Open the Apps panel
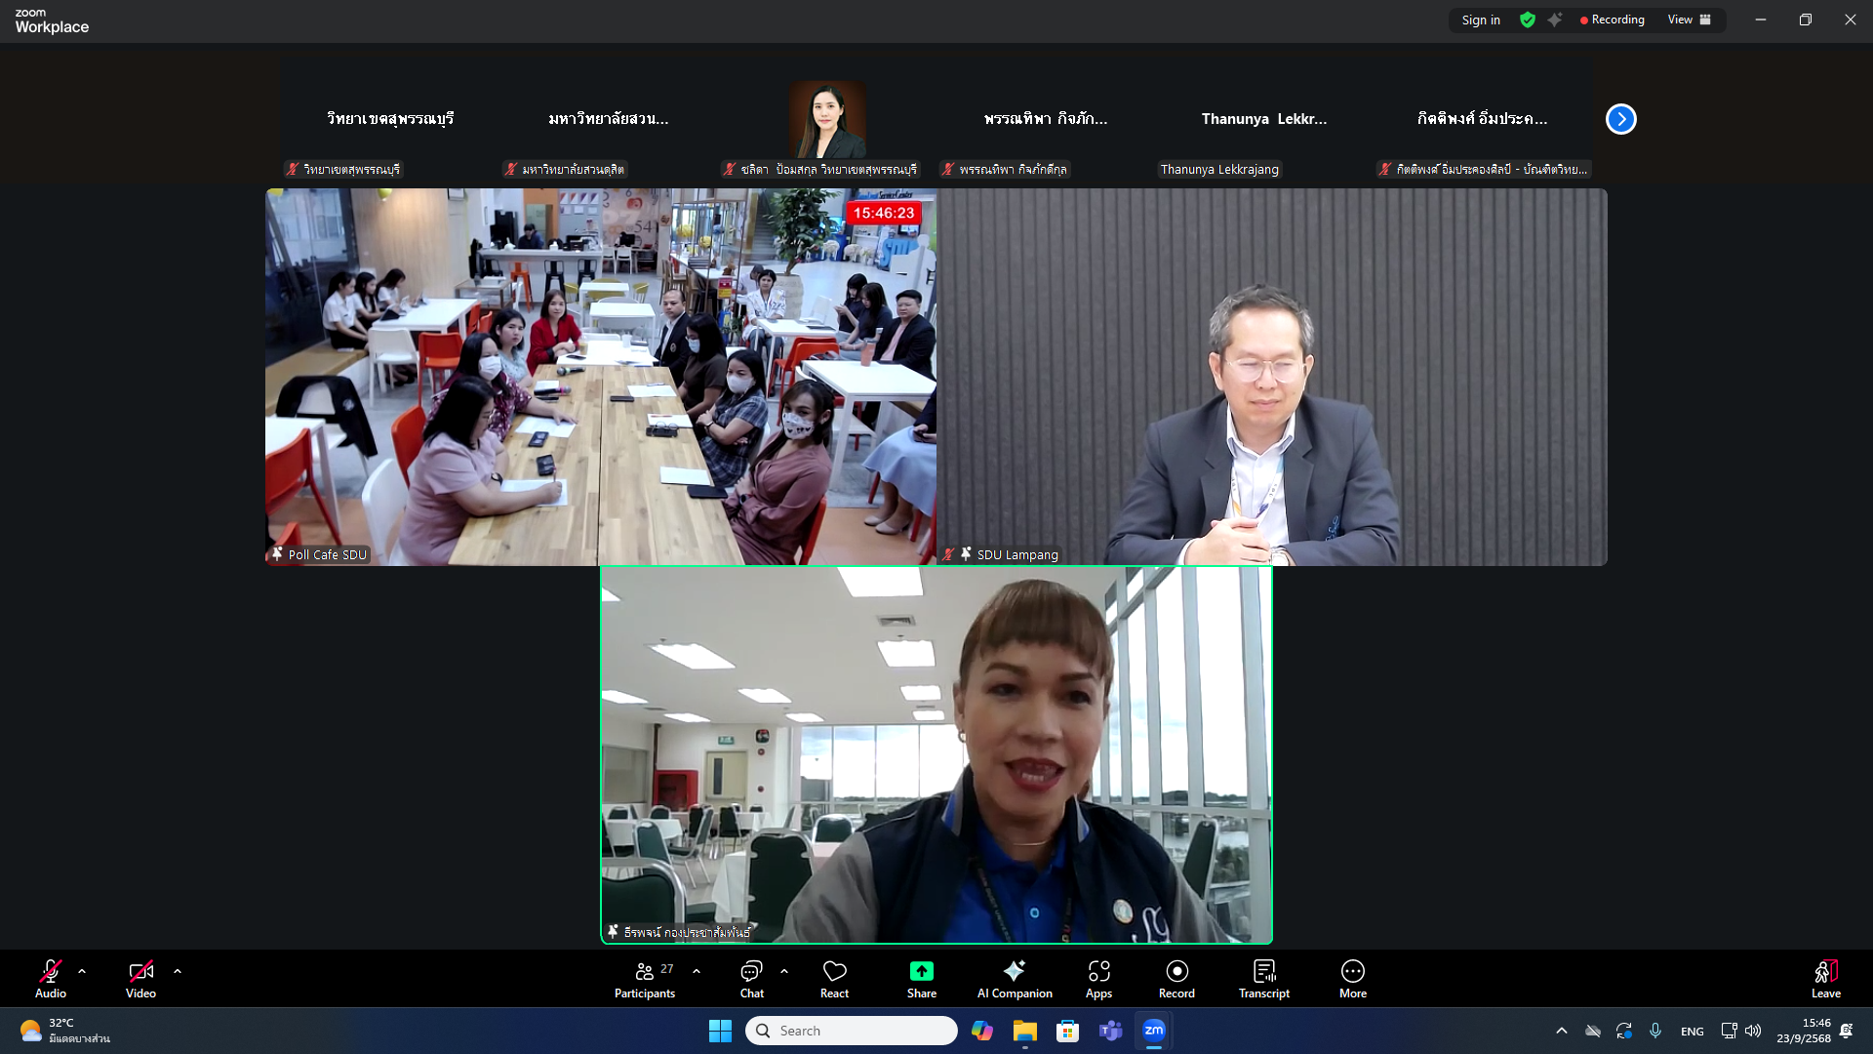This screenshot has width=1873, height=1054. coord(1098,979)
